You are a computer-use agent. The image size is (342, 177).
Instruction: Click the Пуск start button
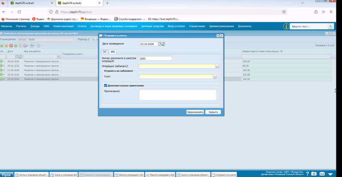point(7,175)
